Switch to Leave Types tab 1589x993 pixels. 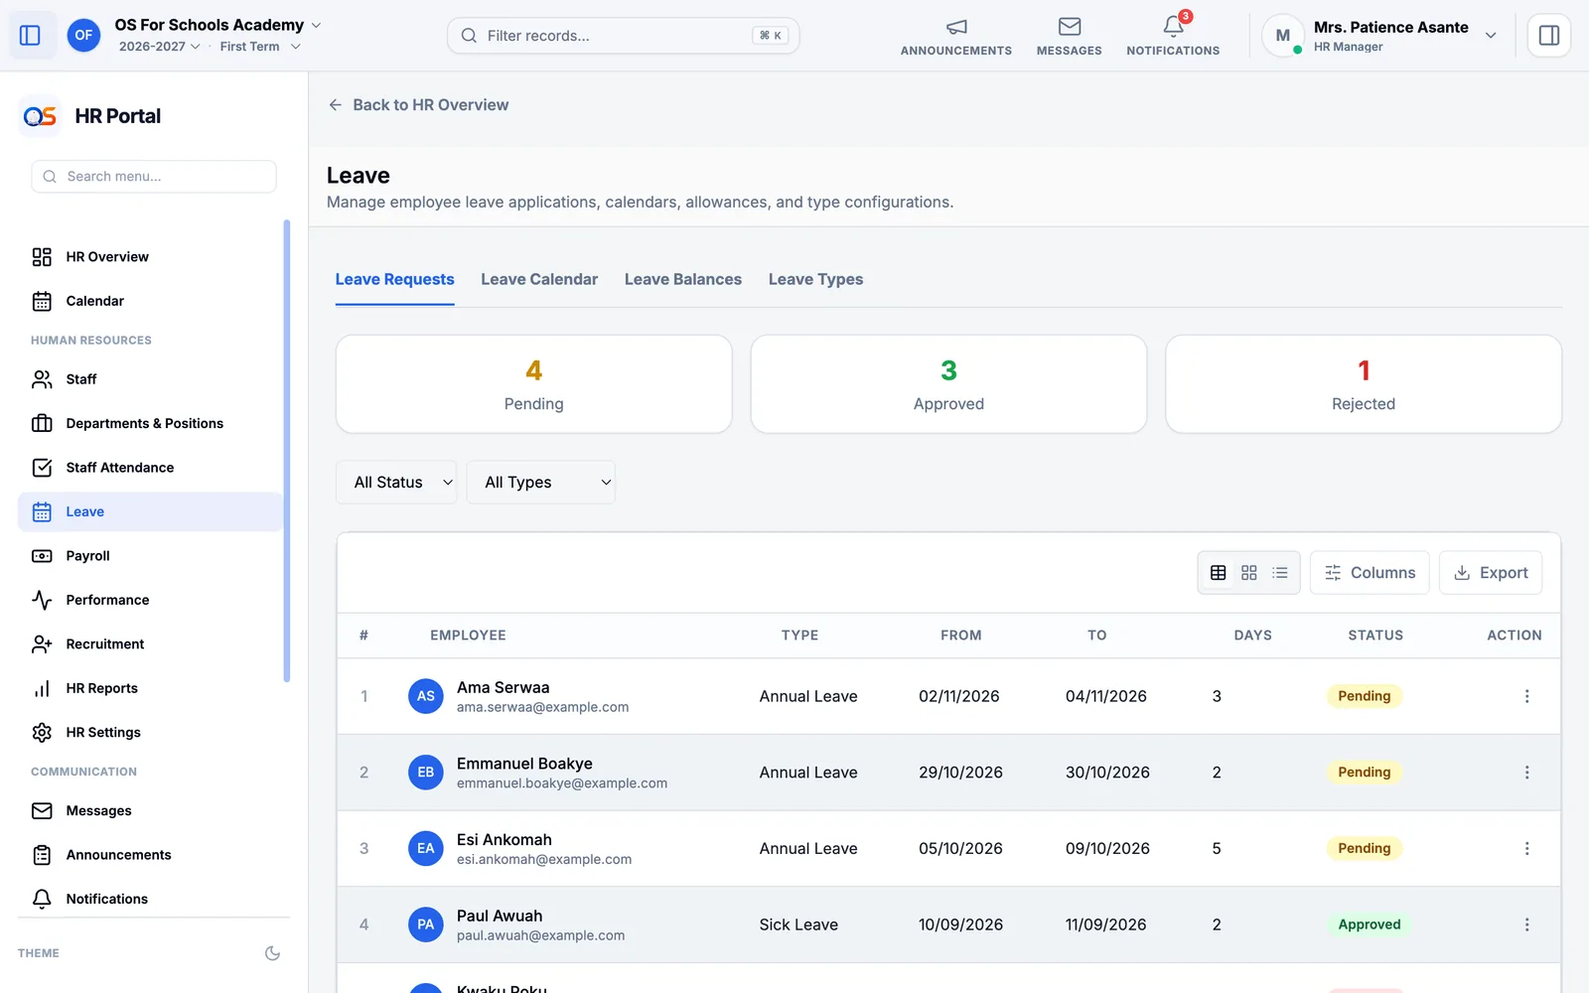click(x=815, y=280)
